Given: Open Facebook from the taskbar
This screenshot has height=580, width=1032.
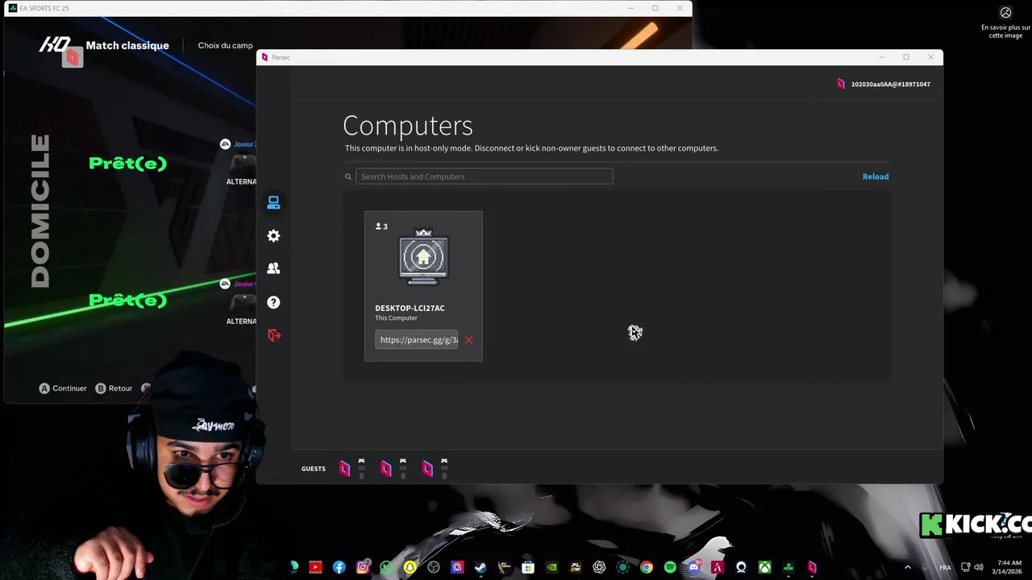Looking at the screenshot, I should [x=339, y=567].
